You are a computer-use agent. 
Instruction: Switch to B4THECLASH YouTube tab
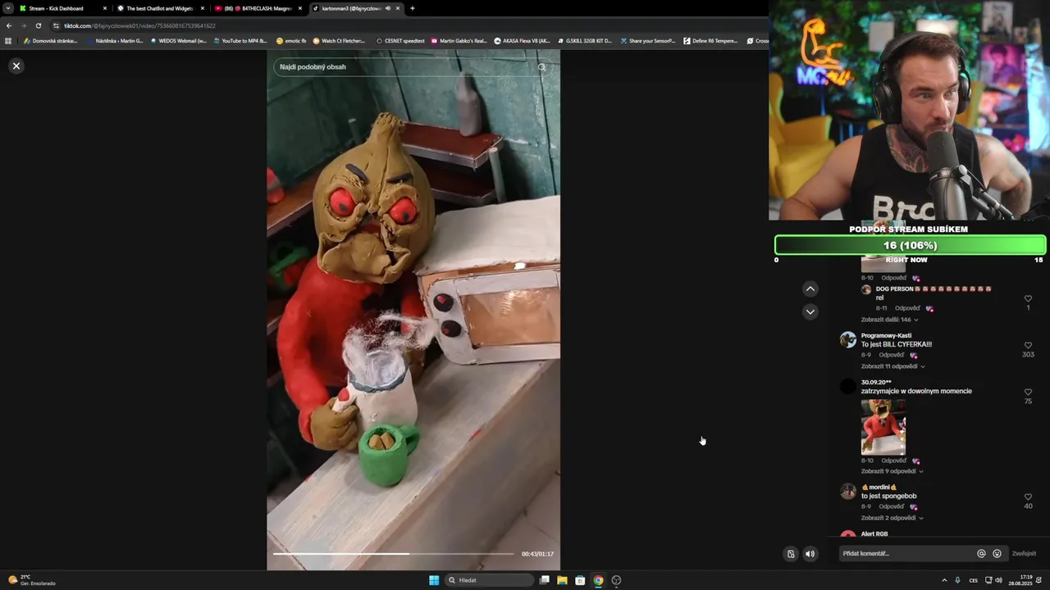tap(258, 8)
